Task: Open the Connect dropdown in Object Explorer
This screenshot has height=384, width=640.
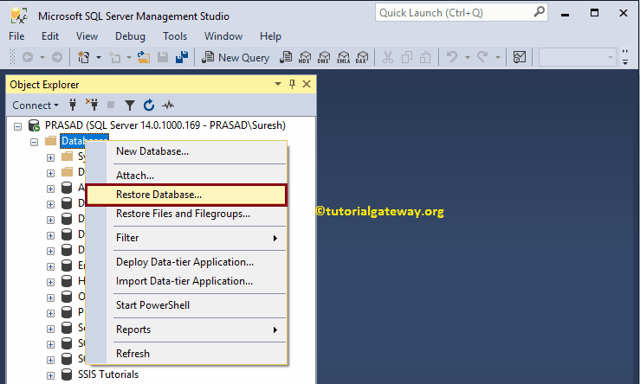Action: [36, 106]
